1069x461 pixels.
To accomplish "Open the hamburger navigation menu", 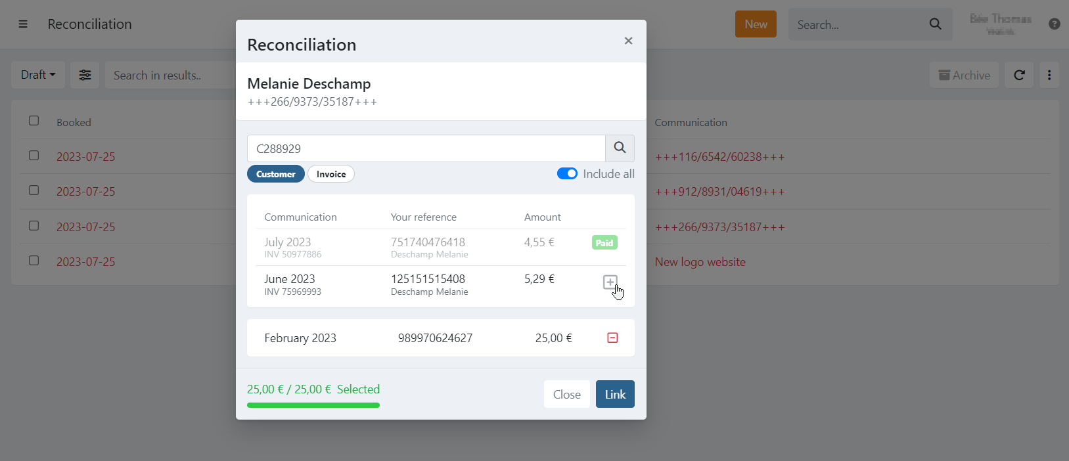I will [23, 24].
